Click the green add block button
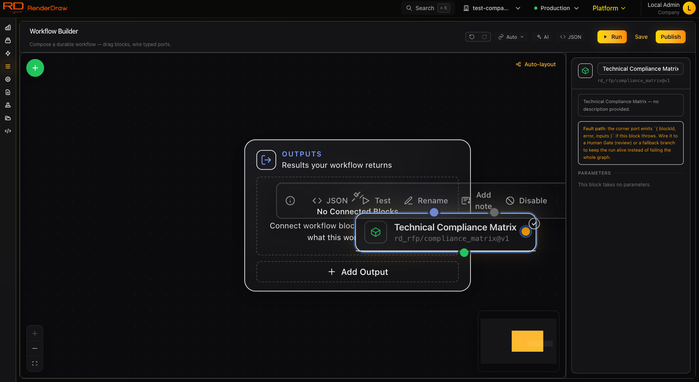The width and height of the screenshot is (699, 382). tap(35, 68)
